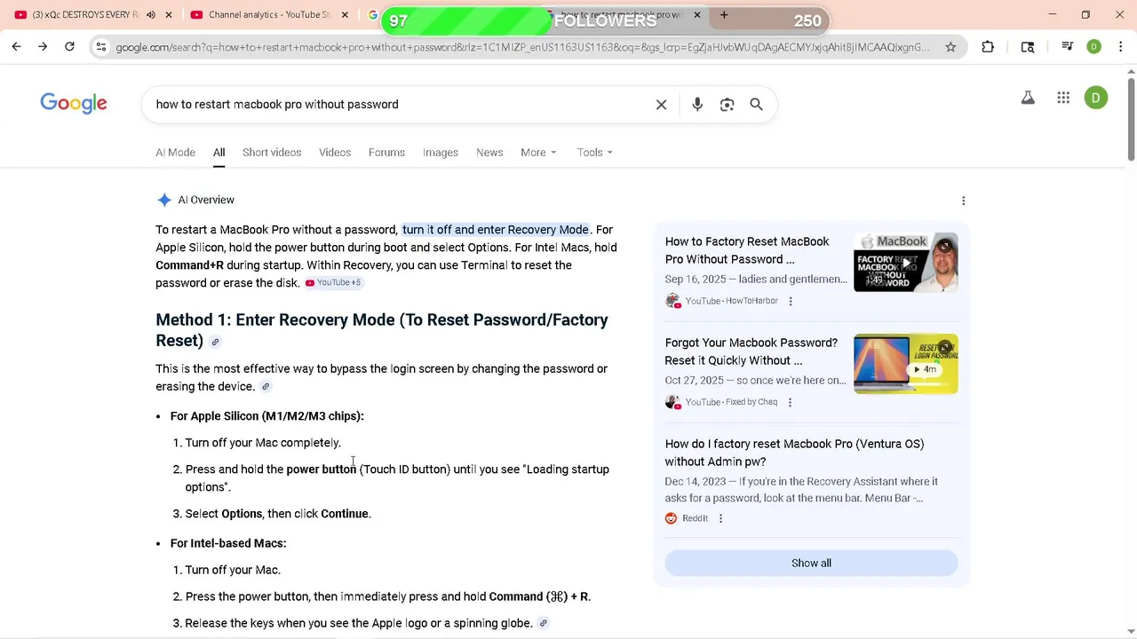
Task: Open more options for the Reddit result
Action: coord(720,518)
